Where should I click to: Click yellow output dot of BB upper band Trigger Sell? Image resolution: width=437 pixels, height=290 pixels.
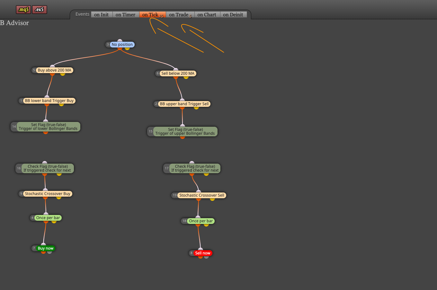(196, 107)
